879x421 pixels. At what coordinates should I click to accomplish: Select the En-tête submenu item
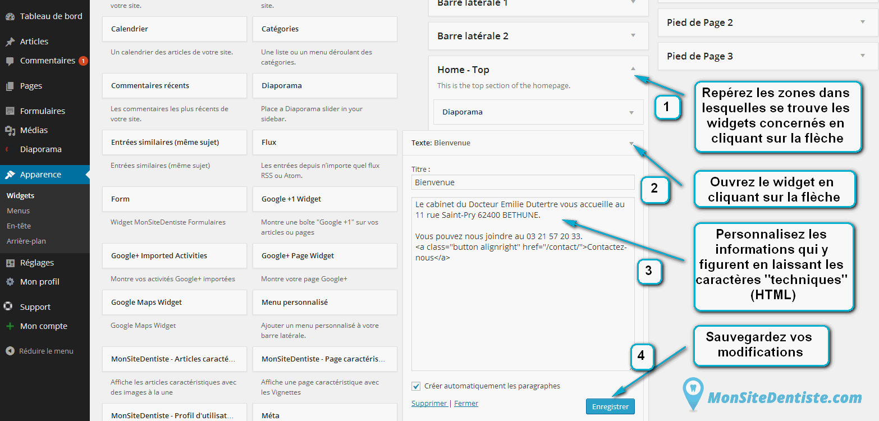click(19, 226)
